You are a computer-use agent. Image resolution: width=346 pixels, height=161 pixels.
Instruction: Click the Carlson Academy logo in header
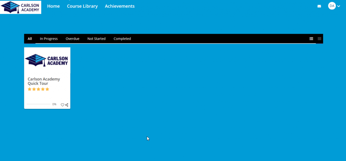coord(21,7)
